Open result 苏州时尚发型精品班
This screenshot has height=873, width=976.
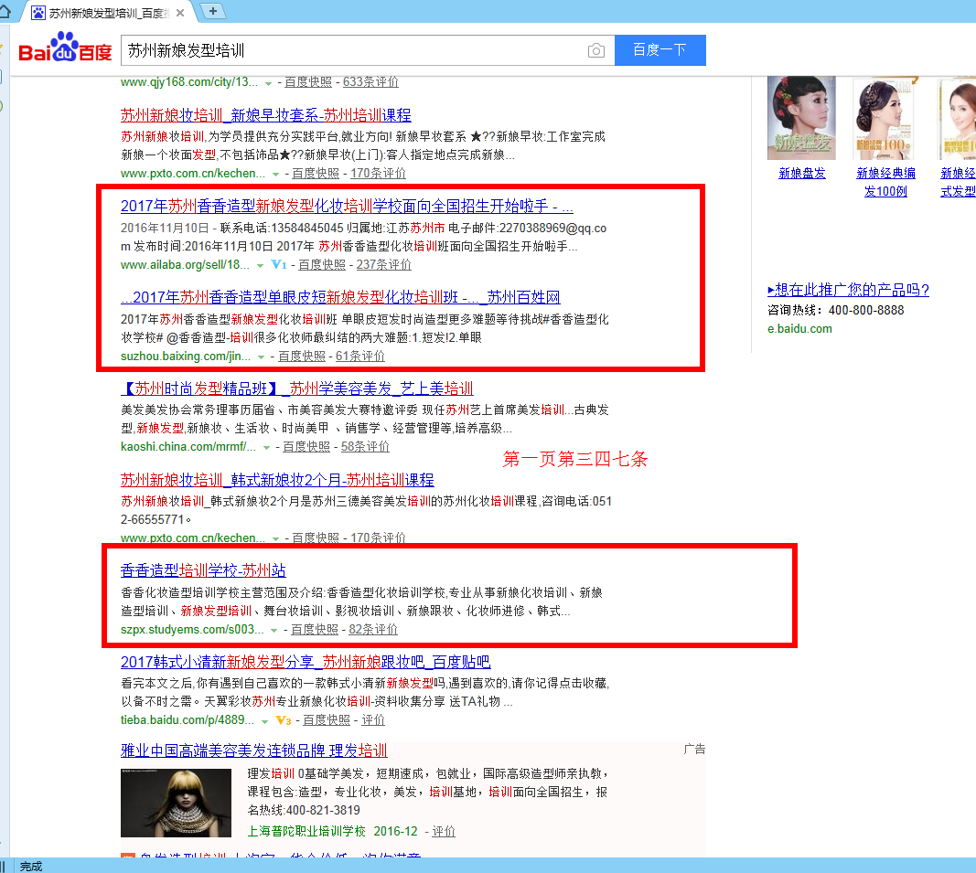click(297, 389)
